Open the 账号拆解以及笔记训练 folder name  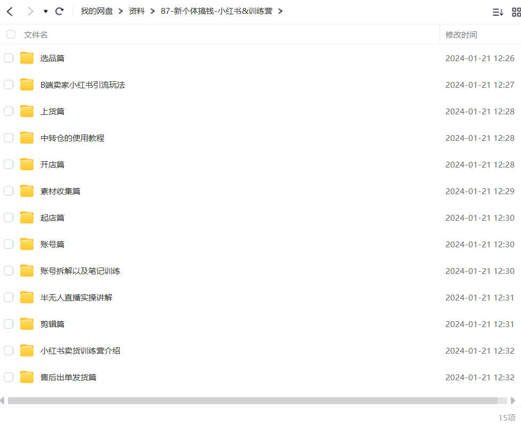[x=80, y=271]
